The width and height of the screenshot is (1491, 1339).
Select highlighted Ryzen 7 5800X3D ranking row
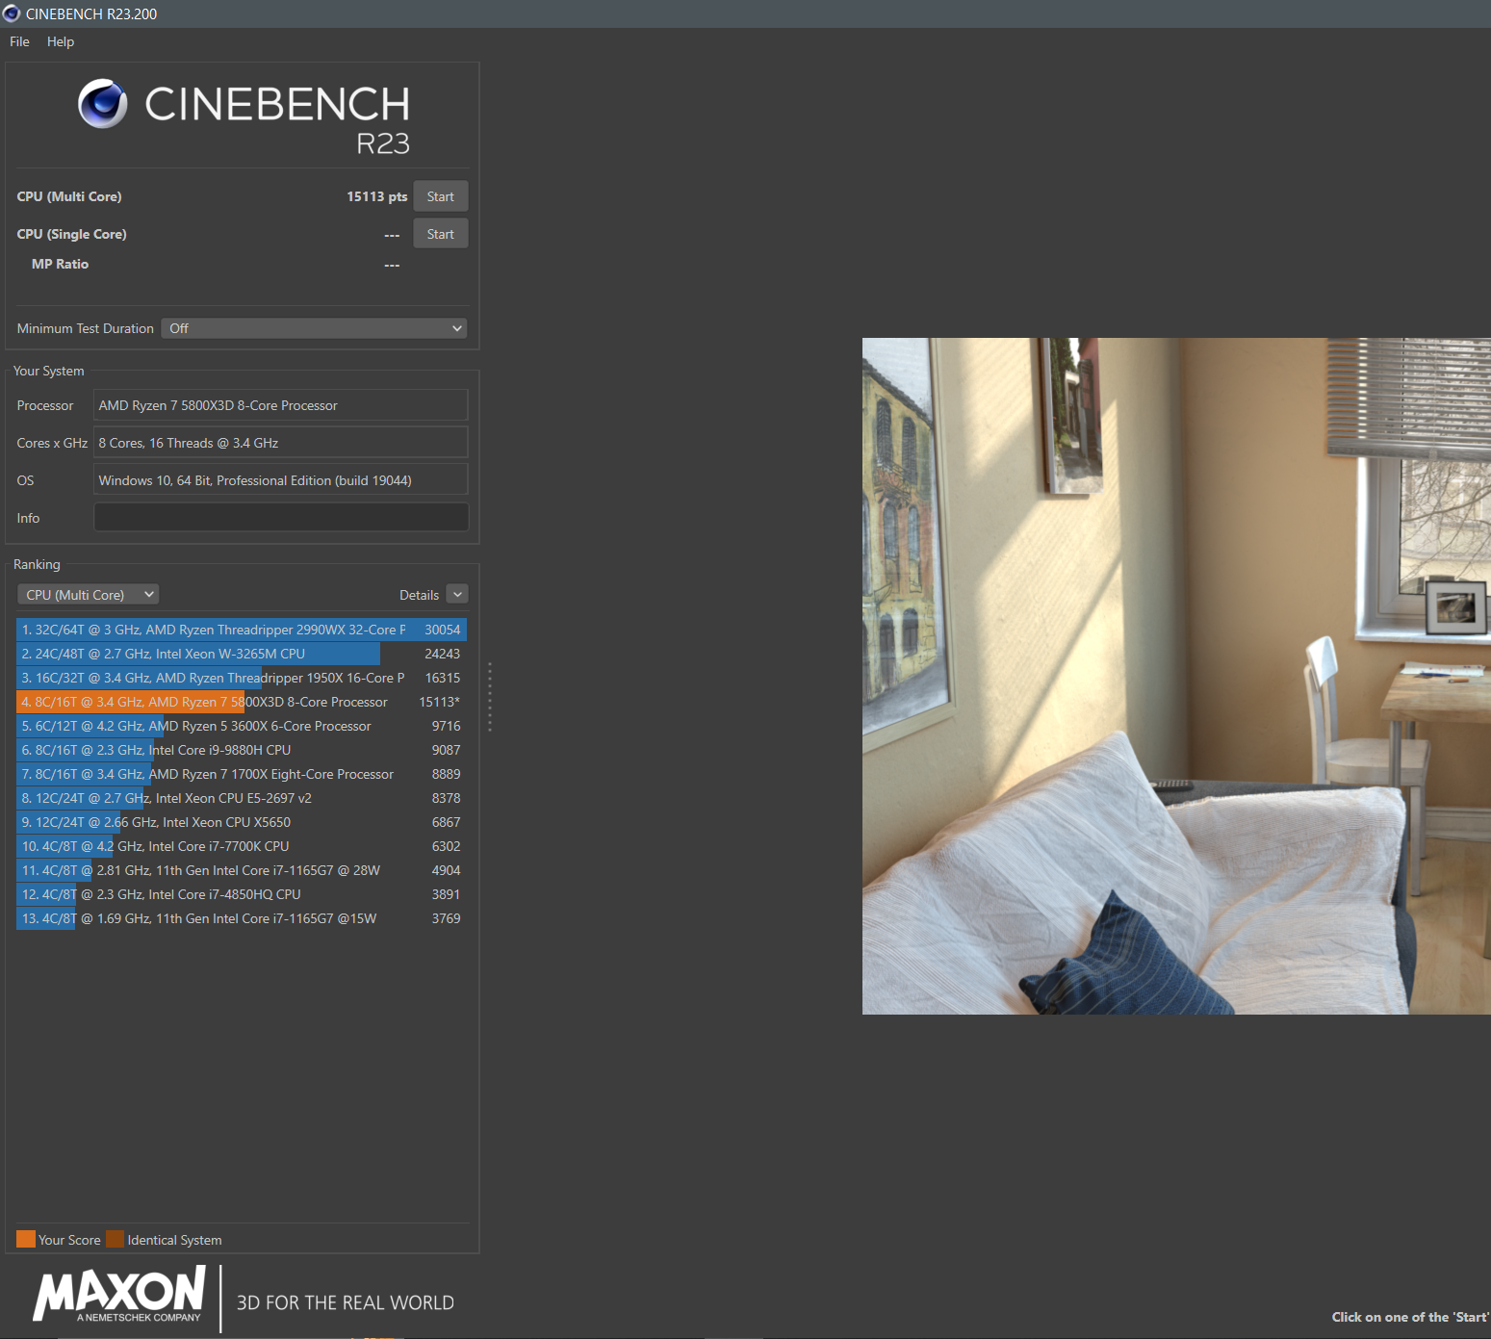(x=242, y=702)
